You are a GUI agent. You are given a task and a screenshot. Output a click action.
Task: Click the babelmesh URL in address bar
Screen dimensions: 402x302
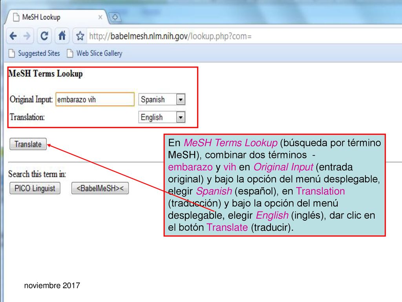[170, 36]
